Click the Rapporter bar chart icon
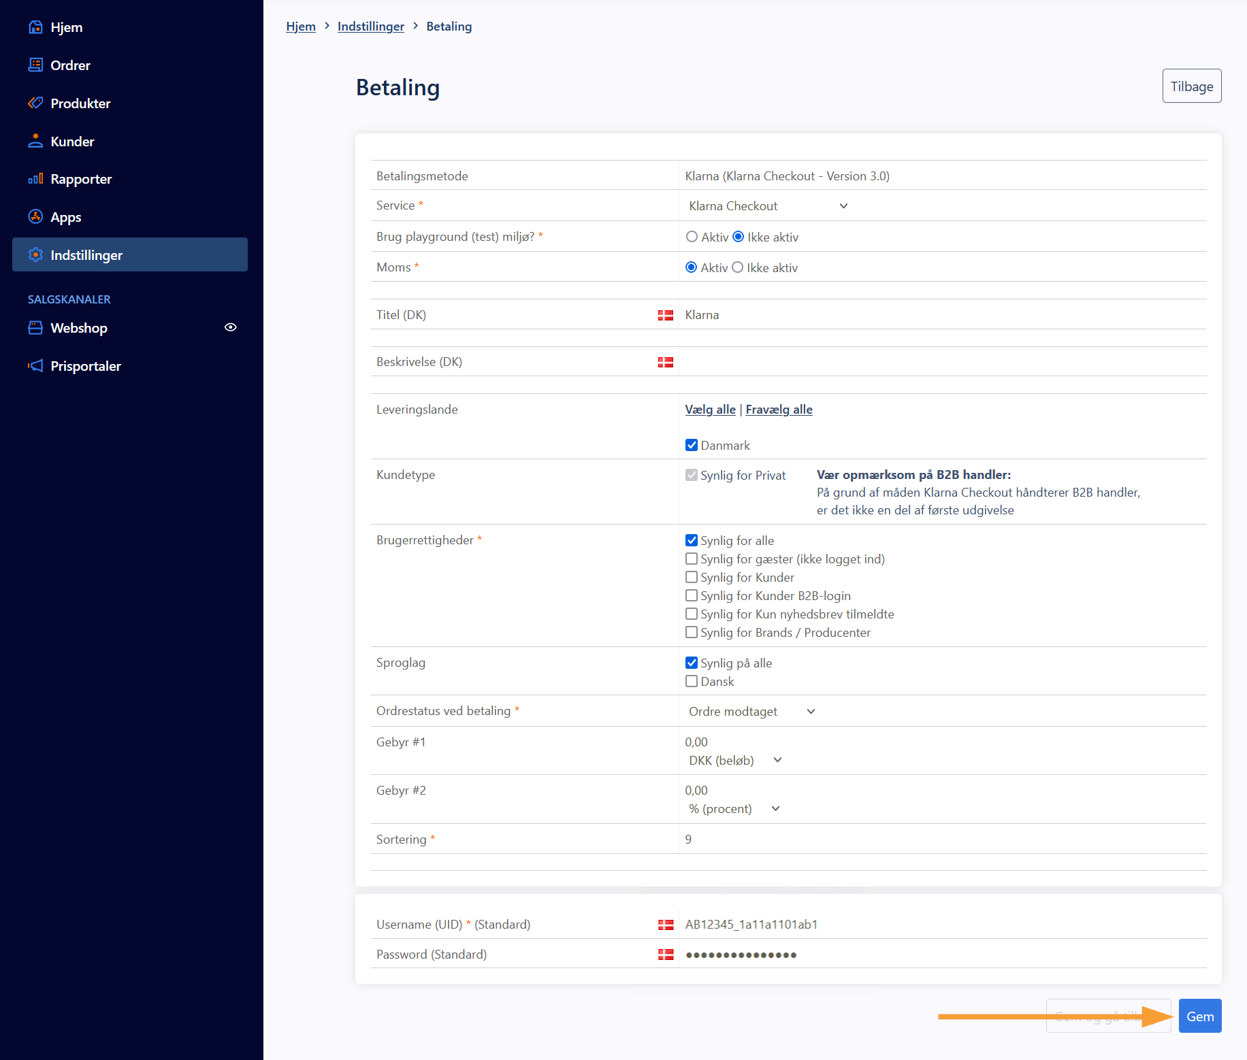Image resolution: width=1247 pixels, height=1060 pixels. 35,179
